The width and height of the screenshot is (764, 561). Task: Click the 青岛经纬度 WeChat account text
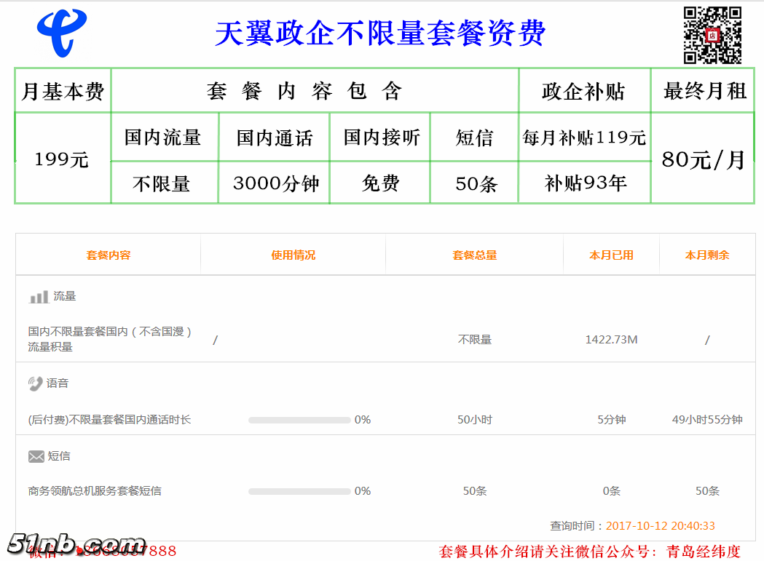(704, 552)
